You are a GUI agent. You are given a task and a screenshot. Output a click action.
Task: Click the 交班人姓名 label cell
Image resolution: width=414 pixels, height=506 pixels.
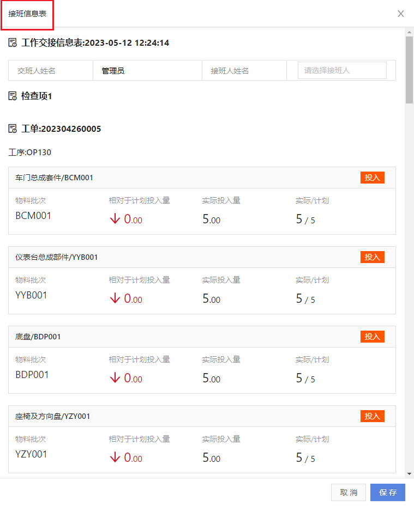tap(51, 70)
